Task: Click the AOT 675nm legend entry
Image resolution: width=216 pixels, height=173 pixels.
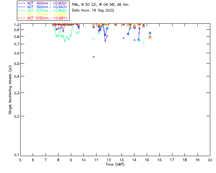Action: click(x=43, y=10)
